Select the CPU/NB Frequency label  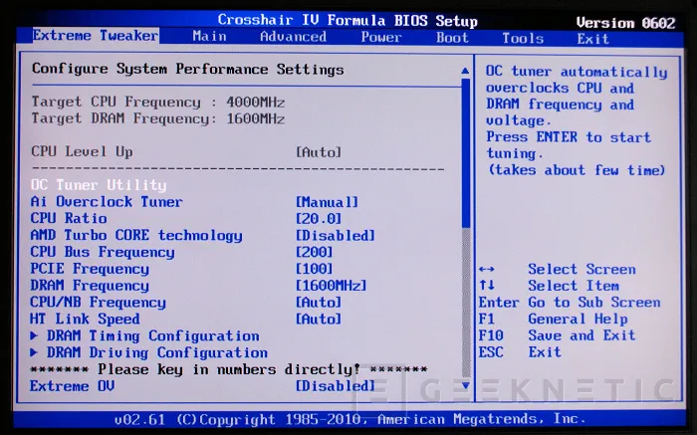pos(98,303)
